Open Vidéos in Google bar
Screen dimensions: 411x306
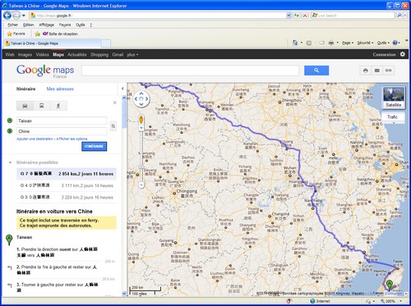(x=43, y=54)
